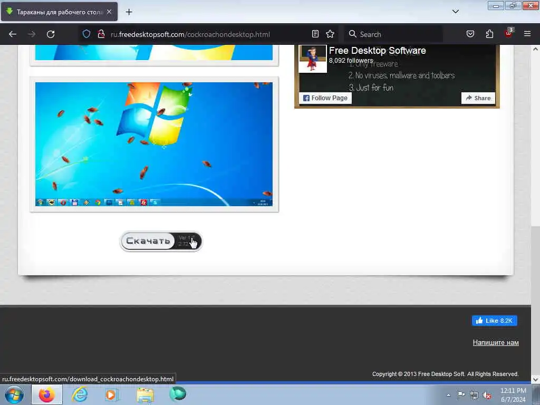
Task: Reload the current page
Action: 51,34
